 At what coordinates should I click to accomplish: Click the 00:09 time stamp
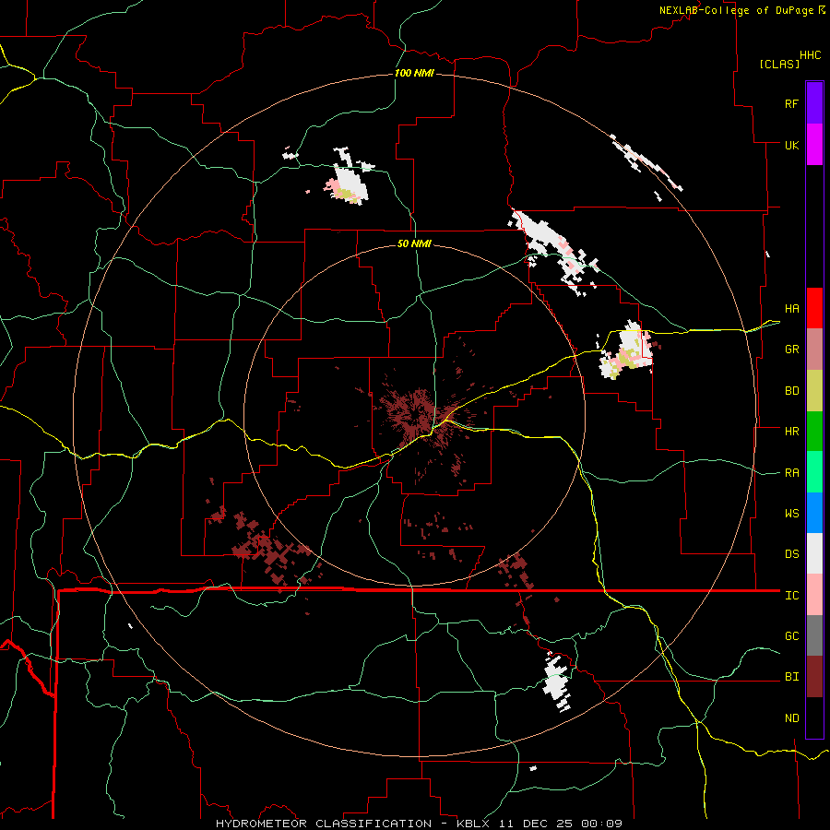click(601, 824)
